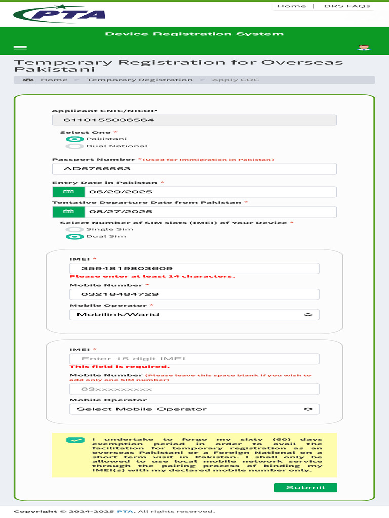Viewport: 389px width, 518px height.
Task: Choose the Single Sim option
Action: click(74, 229)
